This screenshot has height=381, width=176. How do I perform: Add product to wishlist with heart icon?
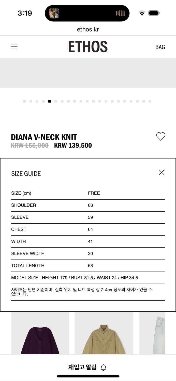tap(160, 137)
